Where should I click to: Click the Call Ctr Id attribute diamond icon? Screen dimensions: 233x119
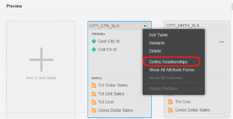tap(94, 50)
